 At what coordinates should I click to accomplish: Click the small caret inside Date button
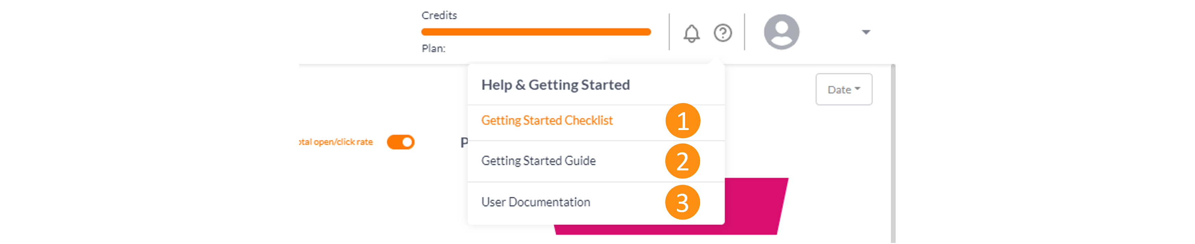tap(857, 88)
